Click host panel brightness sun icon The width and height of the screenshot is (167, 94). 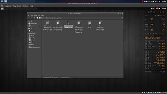156,1
